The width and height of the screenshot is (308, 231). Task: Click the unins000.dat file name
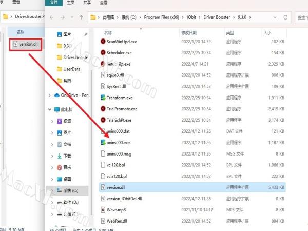point(118,131)
